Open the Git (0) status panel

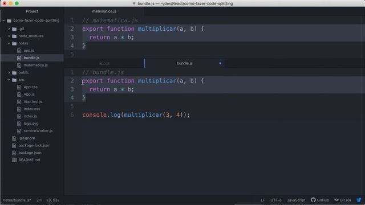click(343, 200)
